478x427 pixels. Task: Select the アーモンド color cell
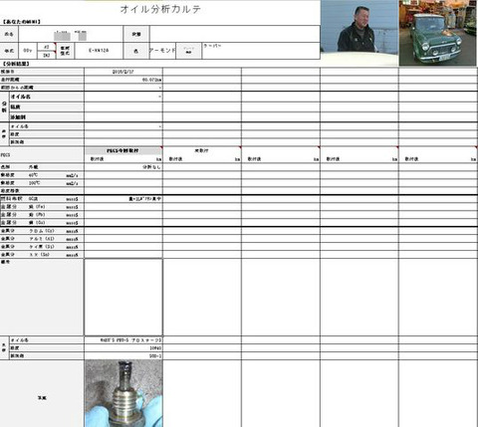click(x=162, y=51)
